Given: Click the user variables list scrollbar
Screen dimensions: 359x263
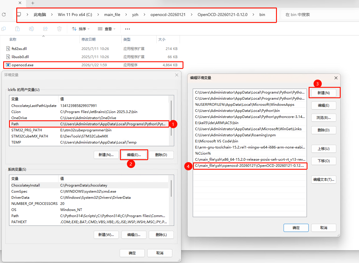Looking at the screenshot, I should click(x=171, y=116).
